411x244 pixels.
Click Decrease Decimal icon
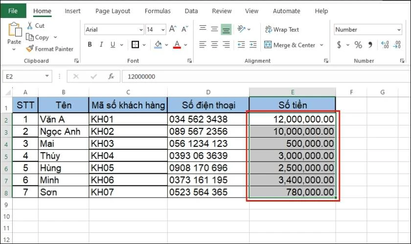(x=397, y=45)
